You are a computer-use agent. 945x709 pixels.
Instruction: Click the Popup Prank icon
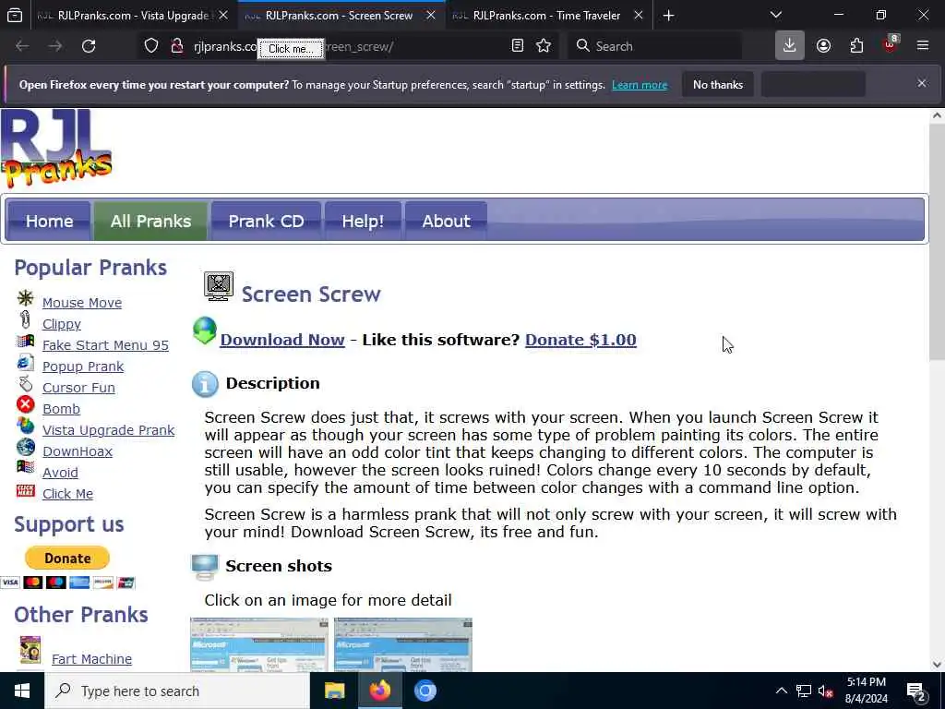(x=25, y=362)
